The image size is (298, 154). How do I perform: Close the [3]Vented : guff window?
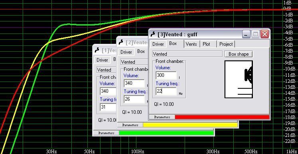[264, 34]
